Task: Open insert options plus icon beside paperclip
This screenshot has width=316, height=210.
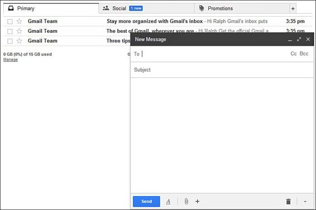Action: [x=198, y=201]
